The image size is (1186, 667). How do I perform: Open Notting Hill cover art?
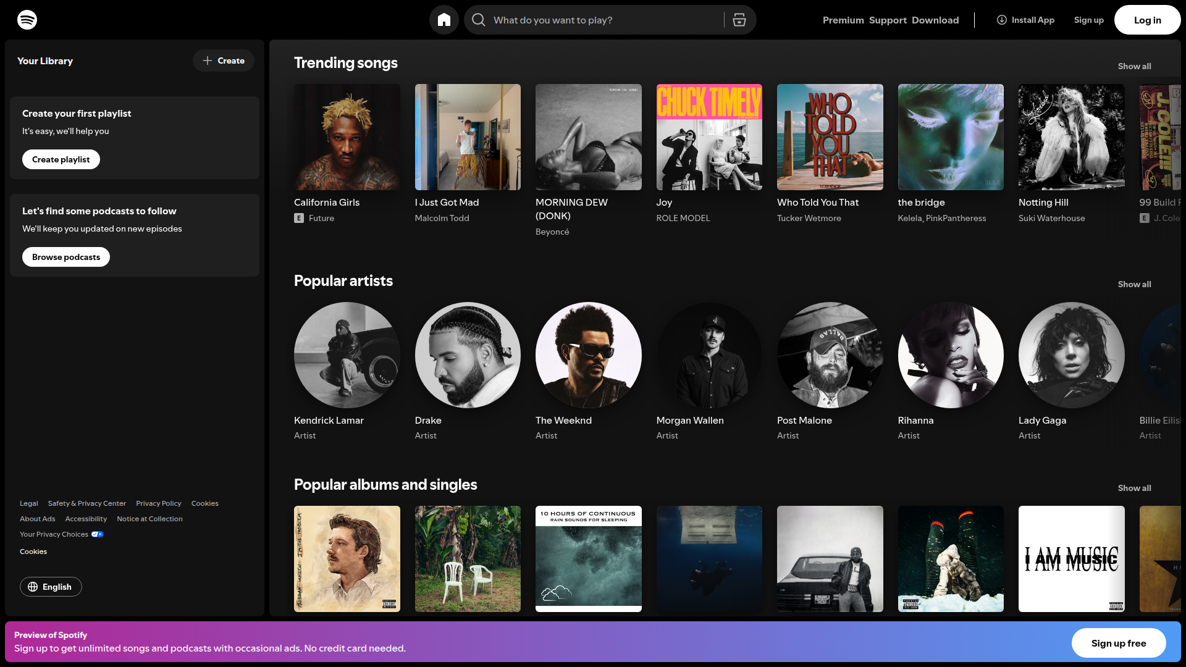1072,137
